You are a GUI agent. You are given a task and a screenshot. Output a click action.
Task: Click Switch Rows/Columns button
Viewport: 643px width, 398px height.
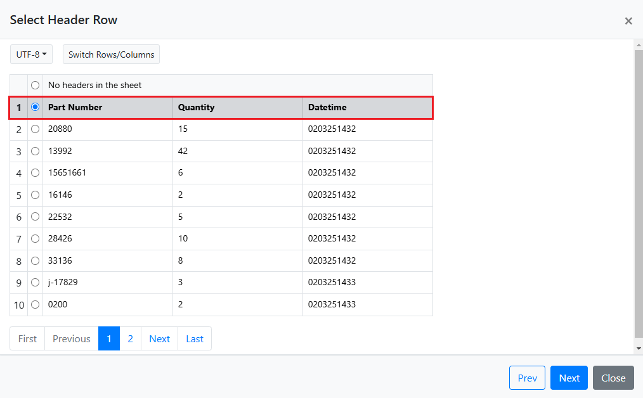coord(111,55)
